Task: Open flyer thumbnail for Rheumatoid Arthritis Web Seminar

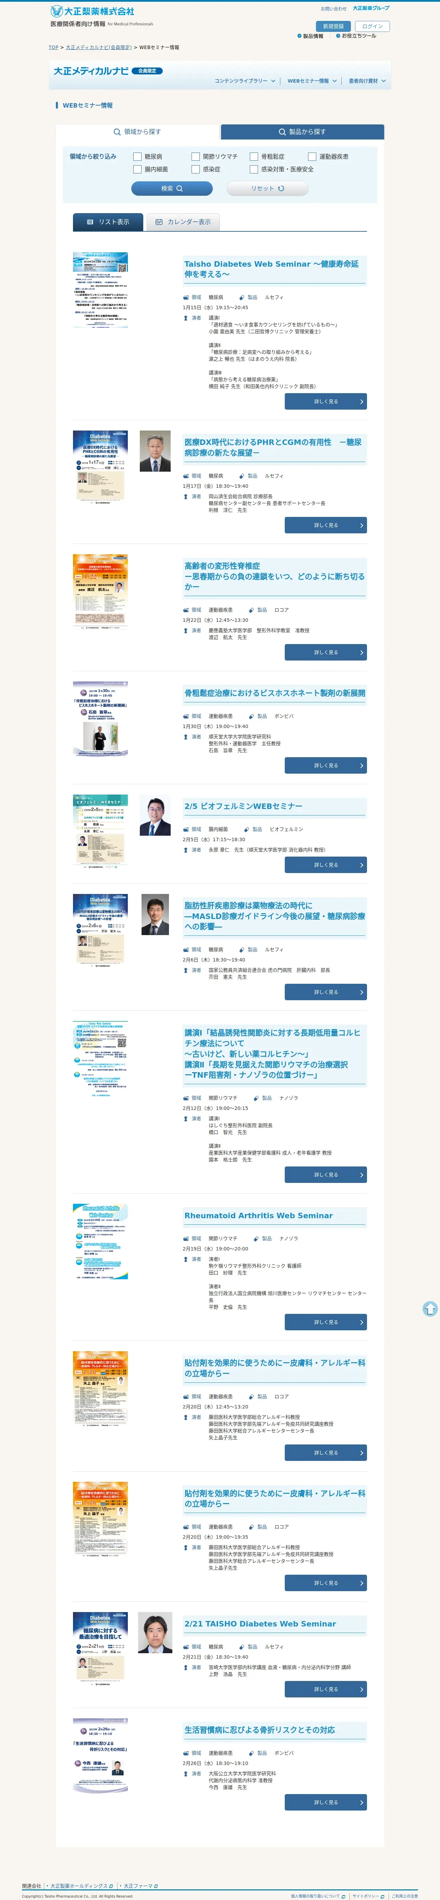Action: point(100,1241)
